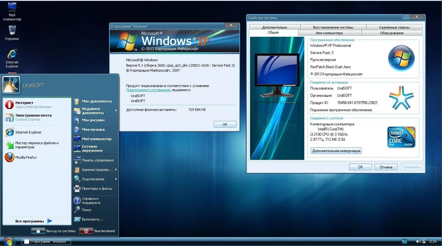Open Справка и поддержка help icon
Image resolution: width=442 pixels, height=246 pixels.
77,200
